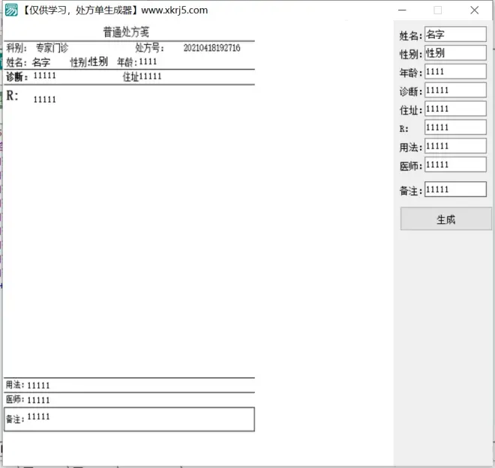The image size is (495, 468).
Task: Focus the 住址 text field
Action: click(x=455, y=109)
